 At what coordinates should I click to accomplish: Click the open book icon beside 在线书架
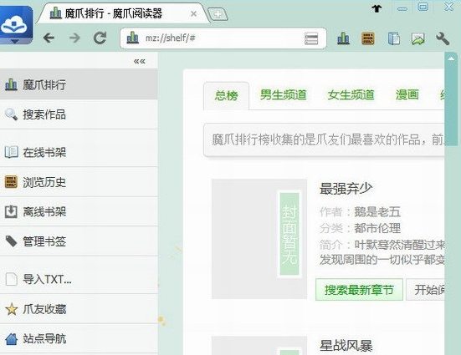pyautogui.click(x=11, y=152)
